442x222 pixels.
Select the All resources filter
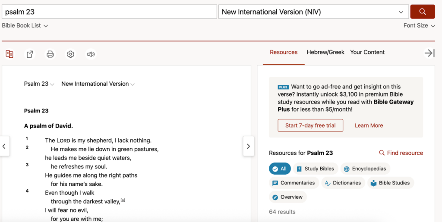pos(280,169)
